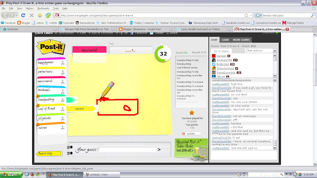Click the Your guess input field

pyautogui.click(x=127, y=149)
